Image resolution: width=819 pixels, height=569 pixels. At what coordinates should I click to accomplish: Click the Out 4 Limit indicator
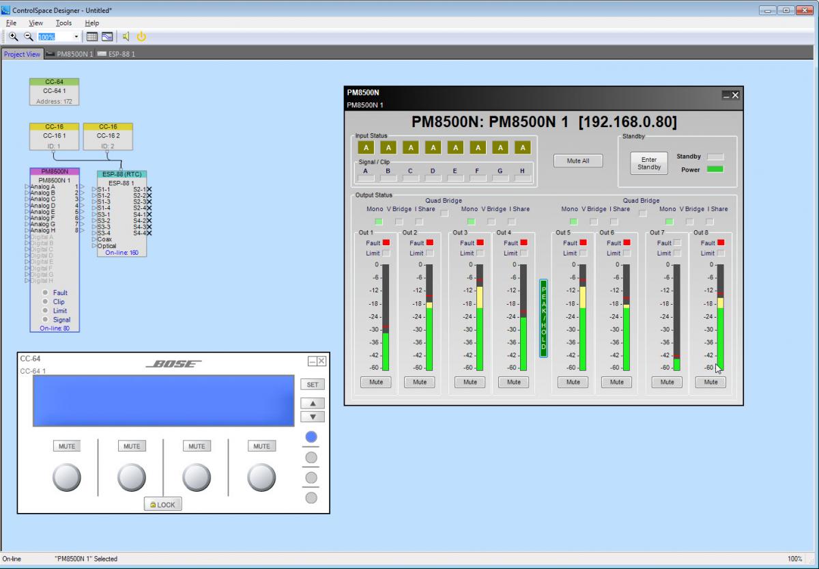pyautogui.click(x=523, y=253)
